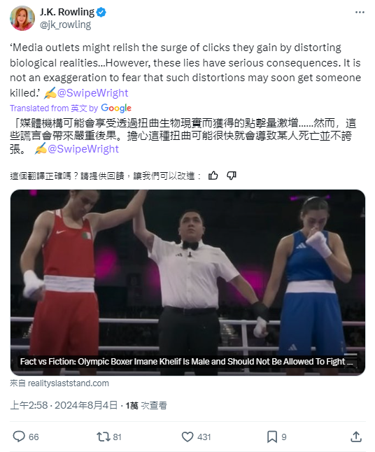The height and width of the screenshot is (452, 375).
Task: Click the tweet timestamp 2024年8月4日
Action: click(86, 405)
